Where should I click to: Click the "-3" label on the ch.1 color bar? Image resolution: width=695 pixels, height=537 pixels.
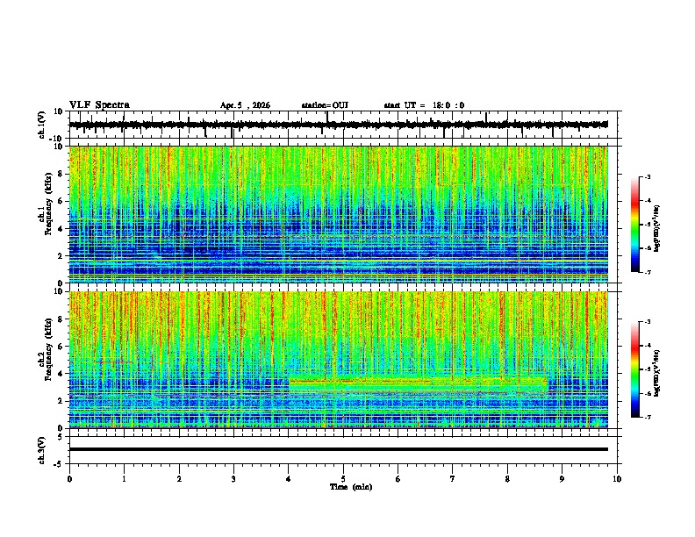pyautogui.click(x=647, y=176)
